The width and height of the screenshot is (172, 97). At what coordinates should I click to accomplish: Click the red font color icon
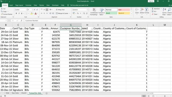[35, 13]
